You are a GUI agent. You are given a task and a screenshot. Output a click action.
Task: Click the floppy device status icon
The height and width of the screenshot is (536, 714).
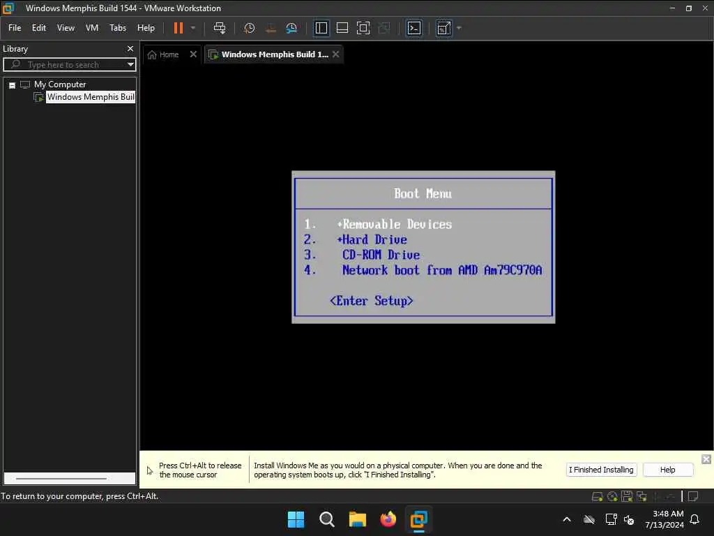pos(627,496)
